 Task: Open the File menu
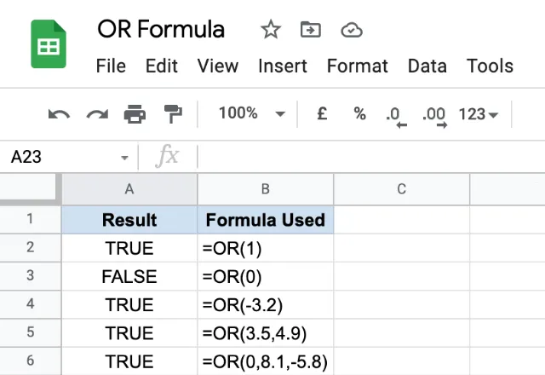[111, 66]
